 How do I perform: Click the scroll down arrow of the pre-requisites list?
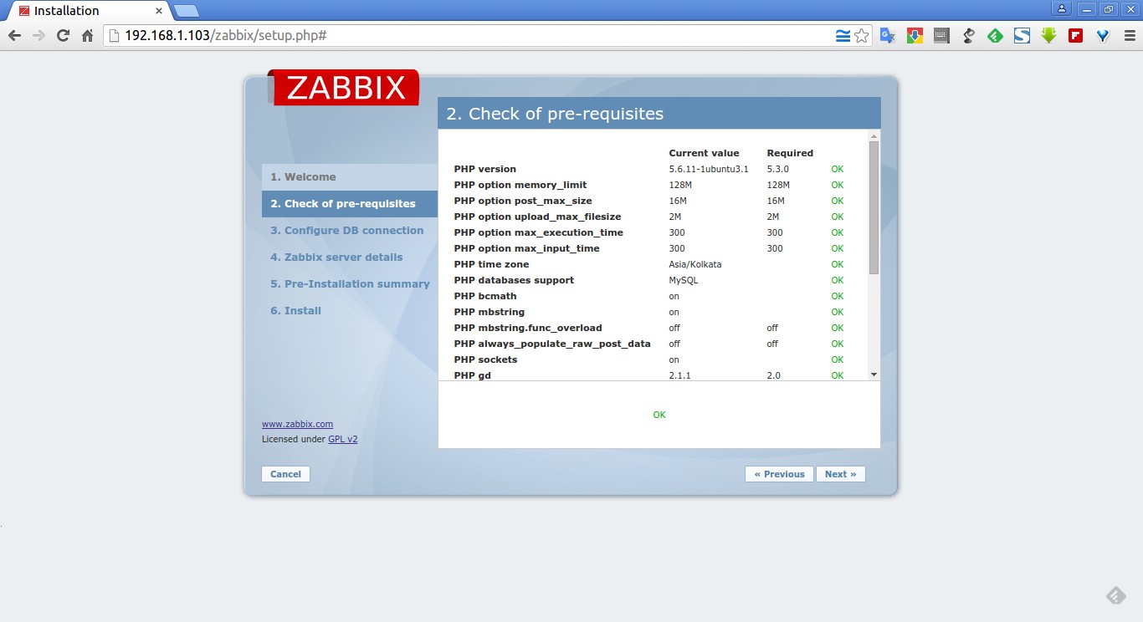click(874, 375)
